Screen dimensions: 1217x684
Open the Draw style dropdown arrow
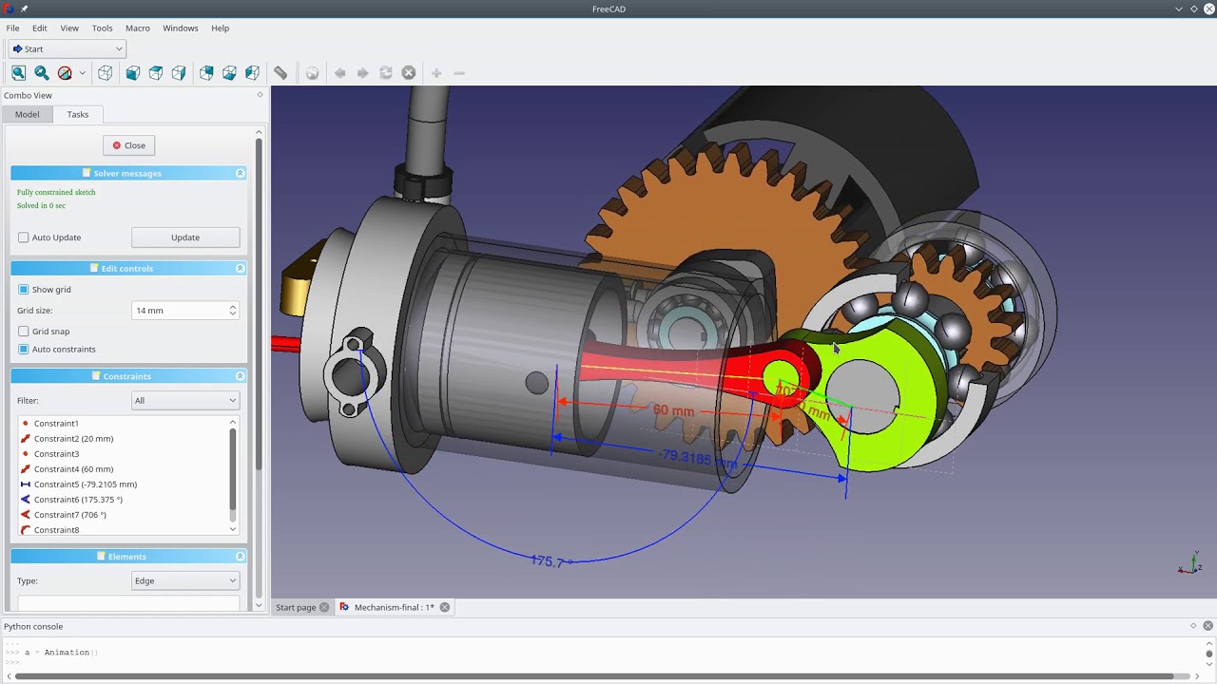pyautogui.click(x=82, y=73)
